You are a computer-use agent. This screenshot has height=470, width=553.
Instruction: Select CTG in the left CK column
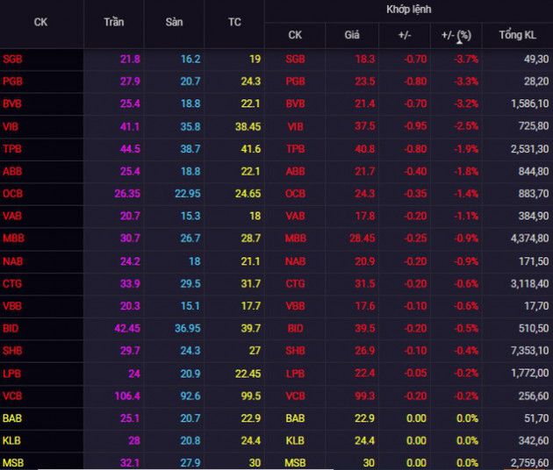click(x=12, y=283)
